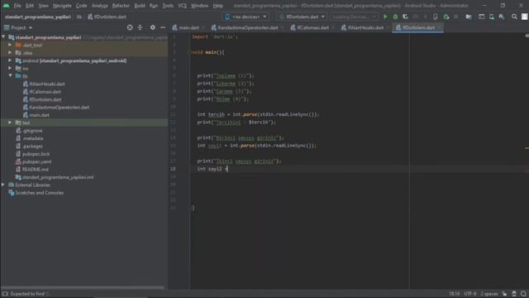Expand the .idea folder
Viewport: 529px width, 298px height.
click(10, 52)
